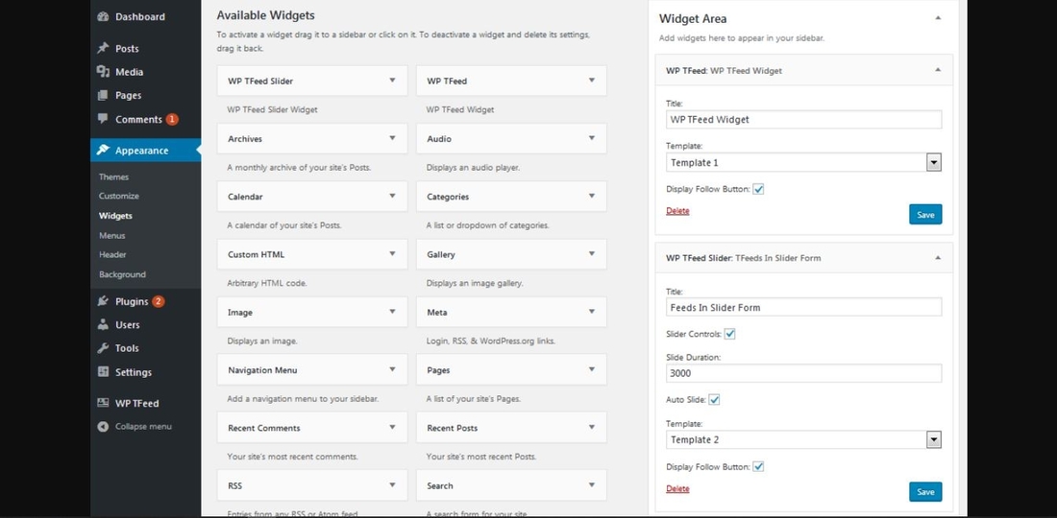Image resolution: width=1057 pixels, height=518 pixels.
Task: Click the Dashboard gauge icon
Action: [104, 17]
